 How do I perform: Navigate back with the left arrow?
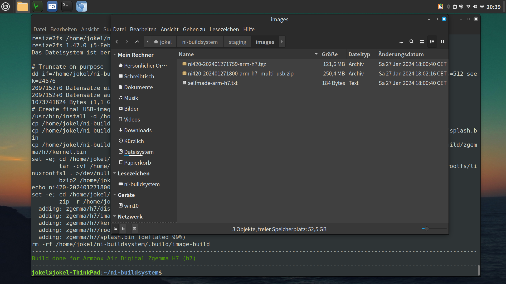pos(117,42)
